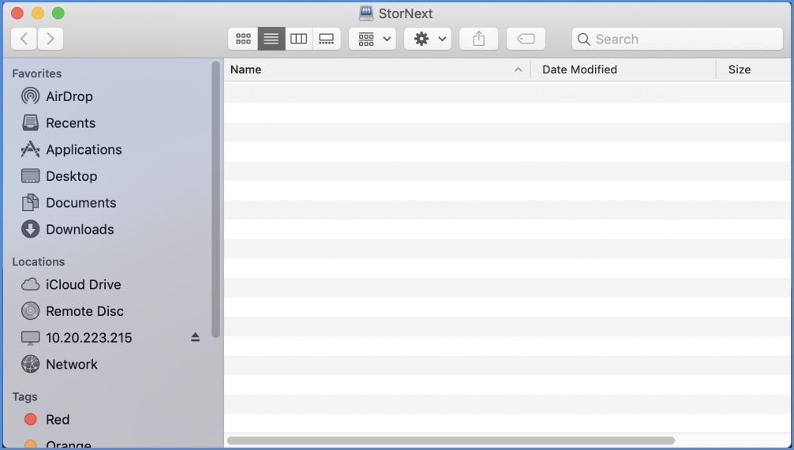This screenshot has height=450, width=794.
Task: Switch to gallery view
Action: (327, 39)
